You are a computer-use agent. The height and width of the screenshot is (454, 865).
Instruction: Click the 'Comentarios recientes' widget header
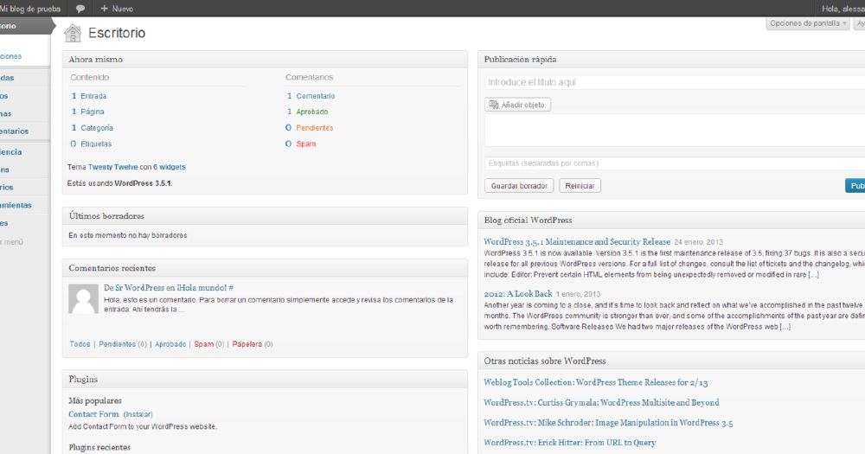click(x=265, y=268)
